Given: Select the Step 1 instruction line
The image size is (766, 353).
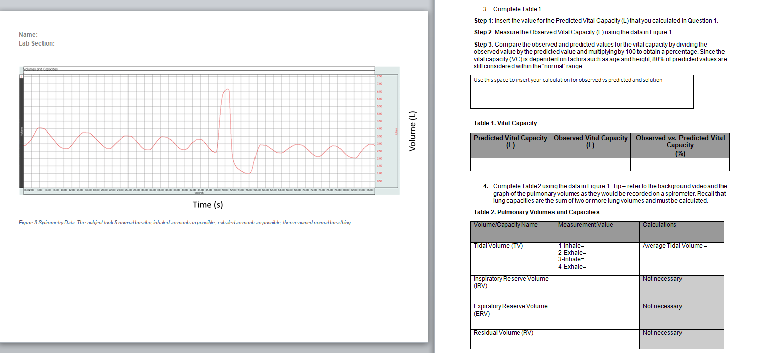Looking at the screenshot, I should click(x=596, y=21).
